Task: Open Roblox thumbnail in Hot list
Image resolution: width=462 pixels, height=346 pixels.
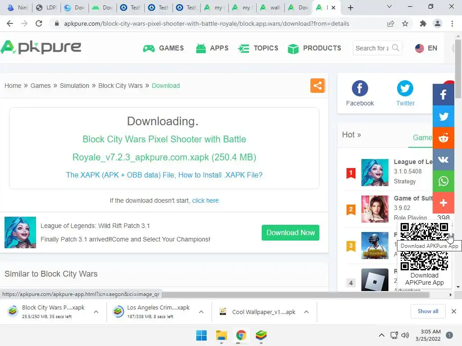Action: click(x=375, y=280)
